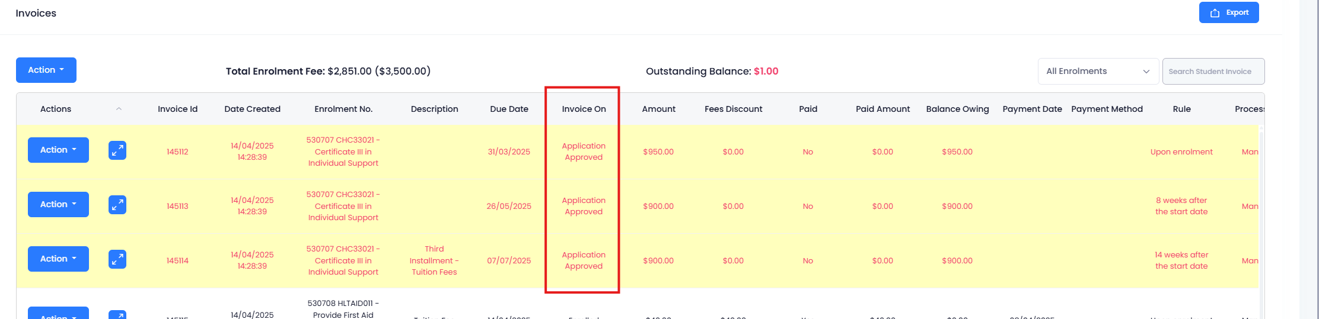The image size is (1319, 319).
Task: Sort by Date Created column header
Action: click(252, 109)
